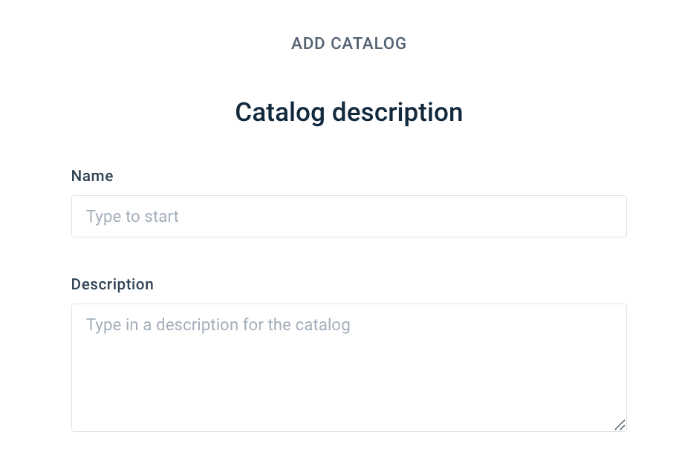Click the 'Type to start' placeholder

pyautogui.click(x=132, y=217)
